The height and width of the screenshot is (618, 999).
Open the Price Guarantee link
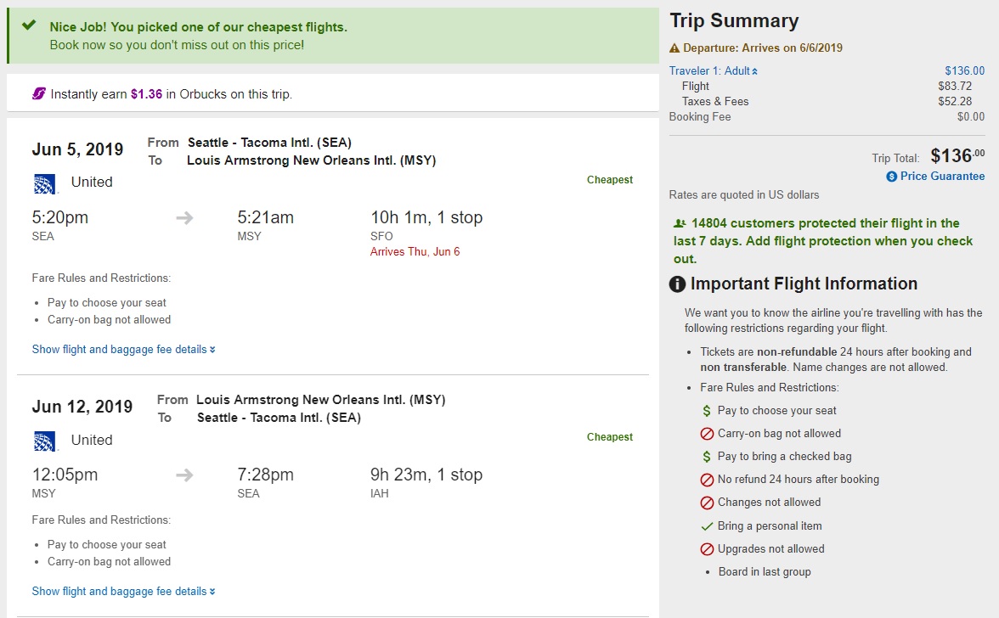[x=942, y=177]
